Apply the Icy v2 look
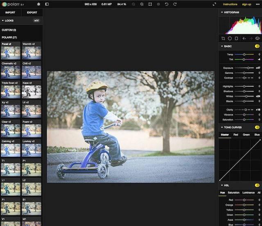262x226 pixels. (x=11, y=109)
